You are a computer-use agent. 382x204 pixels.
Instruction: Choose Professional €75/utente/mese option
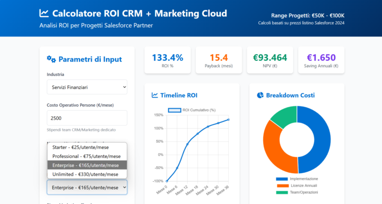[x=87, y=156]
